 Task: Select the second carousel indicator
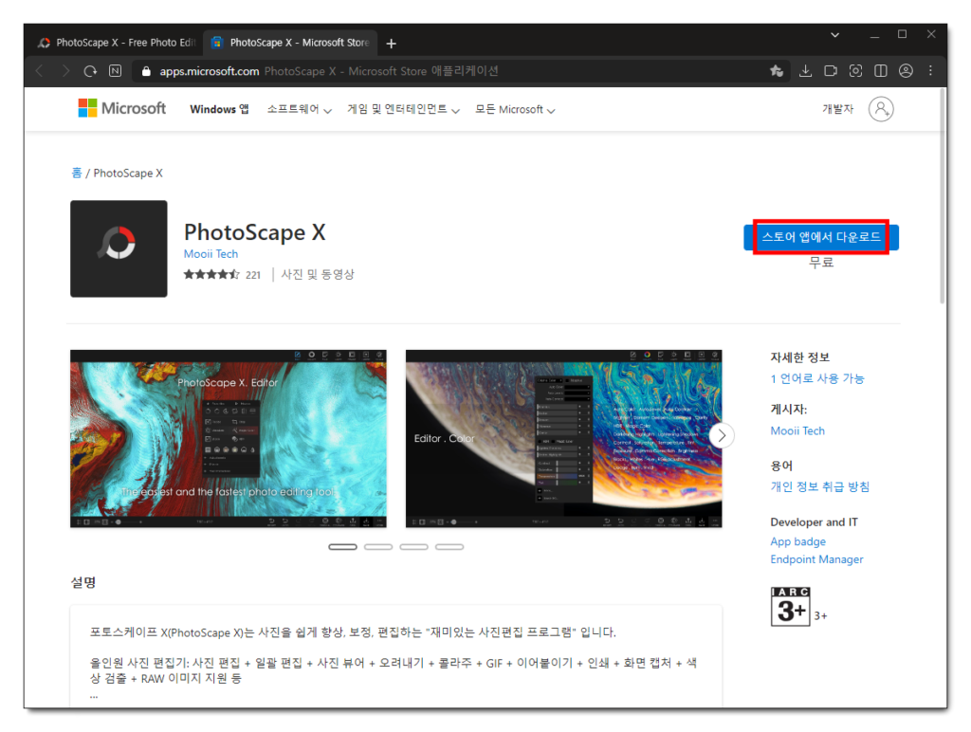coord(378,547)
